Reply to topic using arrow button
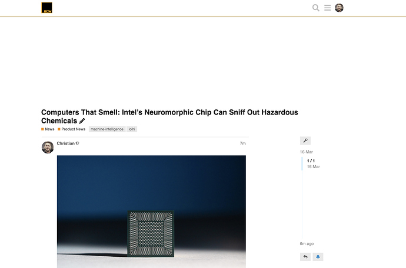 pos(305,257)
